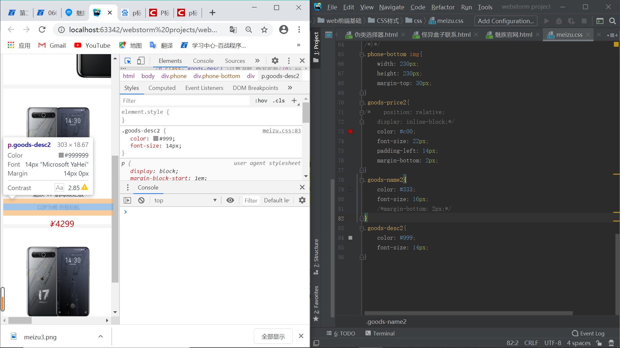Click the Run with Coverage shield icon

[x=572, y=21]
